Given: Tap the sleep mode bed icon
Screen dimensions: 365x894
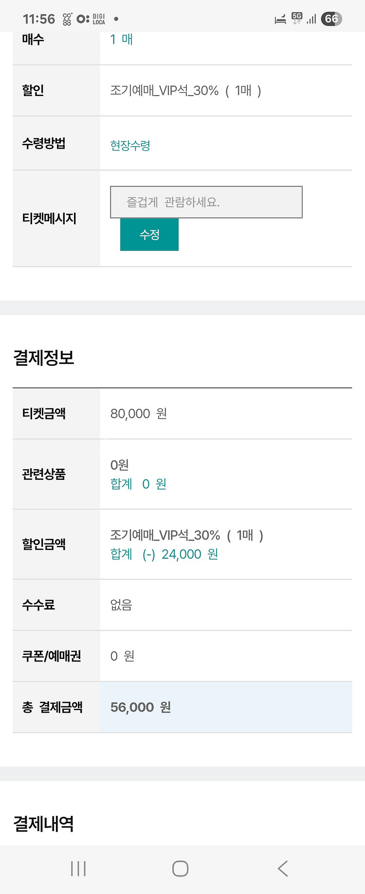Looking at the screenshot, I should point(280,20).
